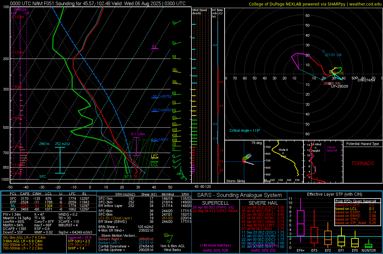Click the red TORNADO hazard text
The height and width of the screenshot is (254, 383).
[x=363, y=163]
